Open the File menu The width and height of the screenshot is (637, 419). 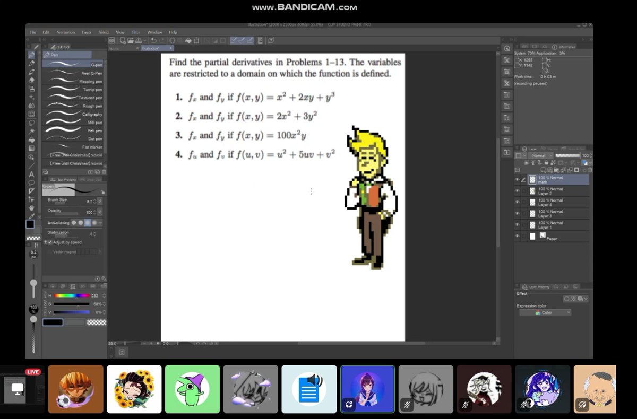click(33, 32)
